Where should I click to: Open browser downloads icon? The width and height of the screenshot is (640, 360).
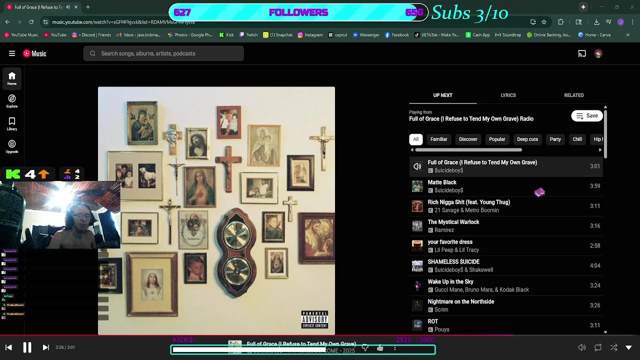tap(596, 22)
